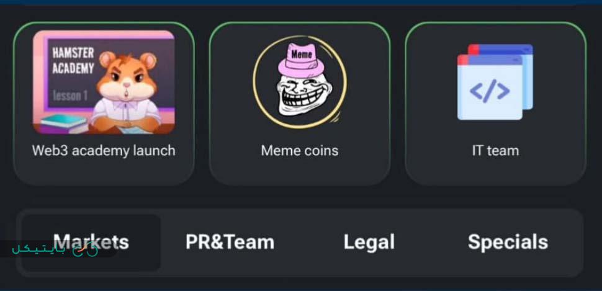Tap the Meme coins card title
The height and width of the screenshot is (291, 602).
[x=300, y=151]
